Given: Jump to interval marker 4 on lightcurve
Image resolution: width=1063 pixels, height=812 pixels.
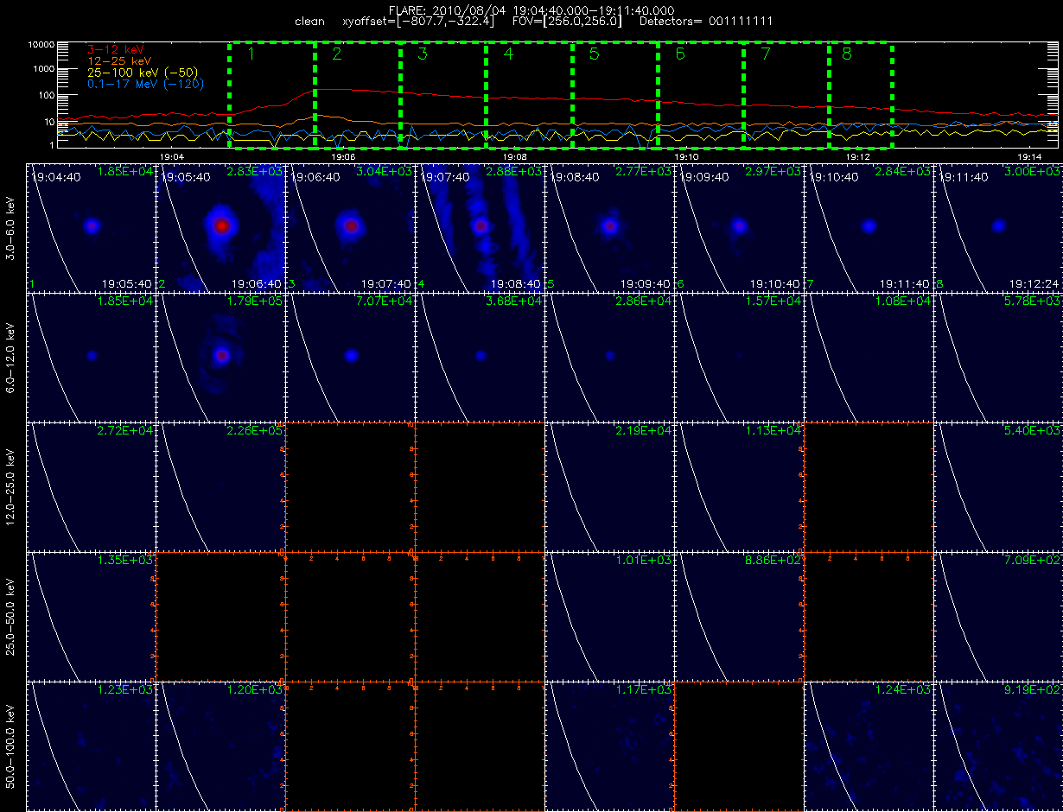Looking at the screenshot, I should coord(508,54).
